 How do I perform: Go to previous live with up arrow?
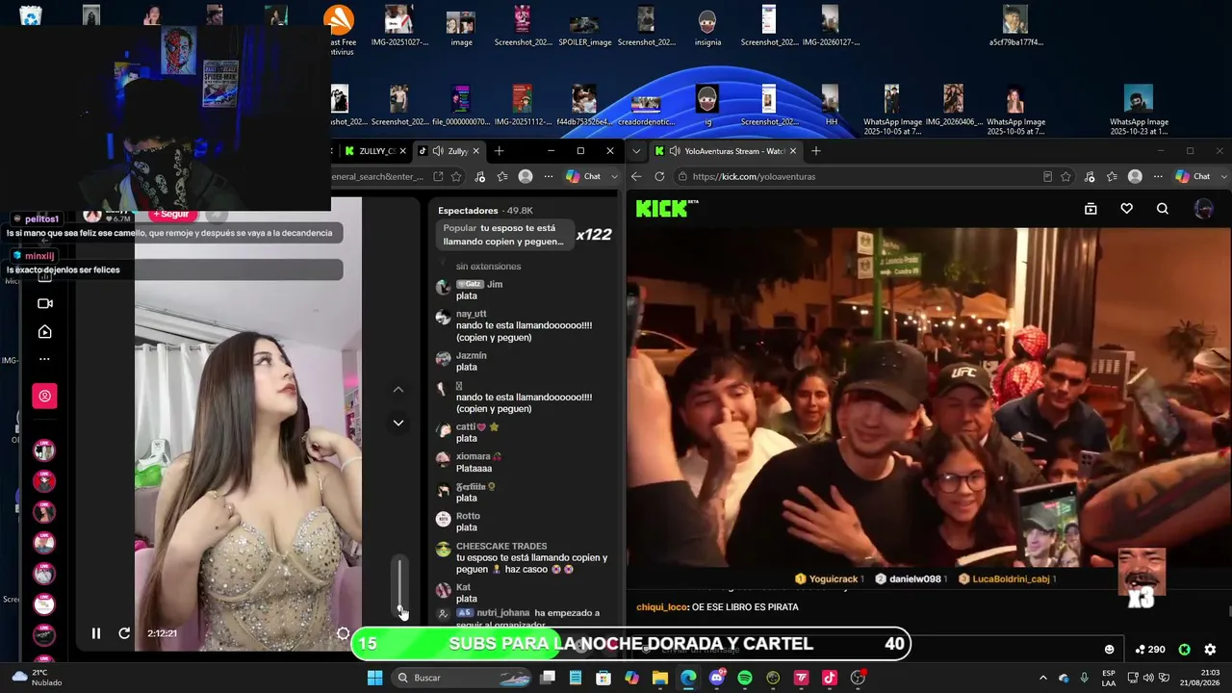click(398, 390)
